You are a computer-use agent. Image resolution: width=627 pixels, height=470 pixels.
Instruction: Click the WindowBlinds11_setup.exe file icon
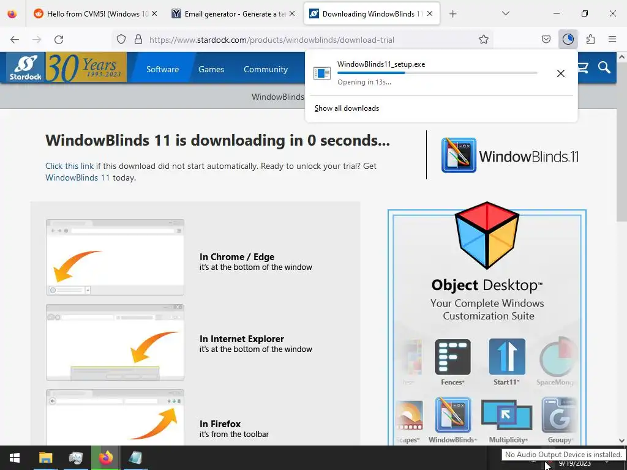point(322,73)
